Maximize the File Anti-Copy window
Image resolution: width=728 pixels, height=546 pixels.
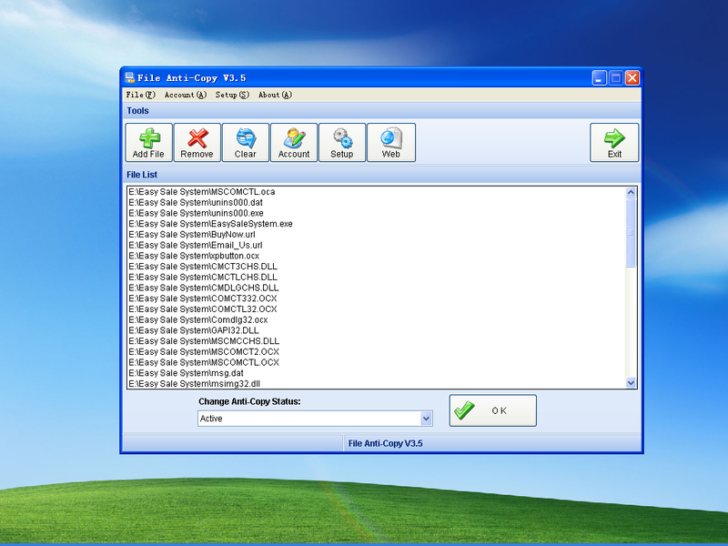[616, 78]
